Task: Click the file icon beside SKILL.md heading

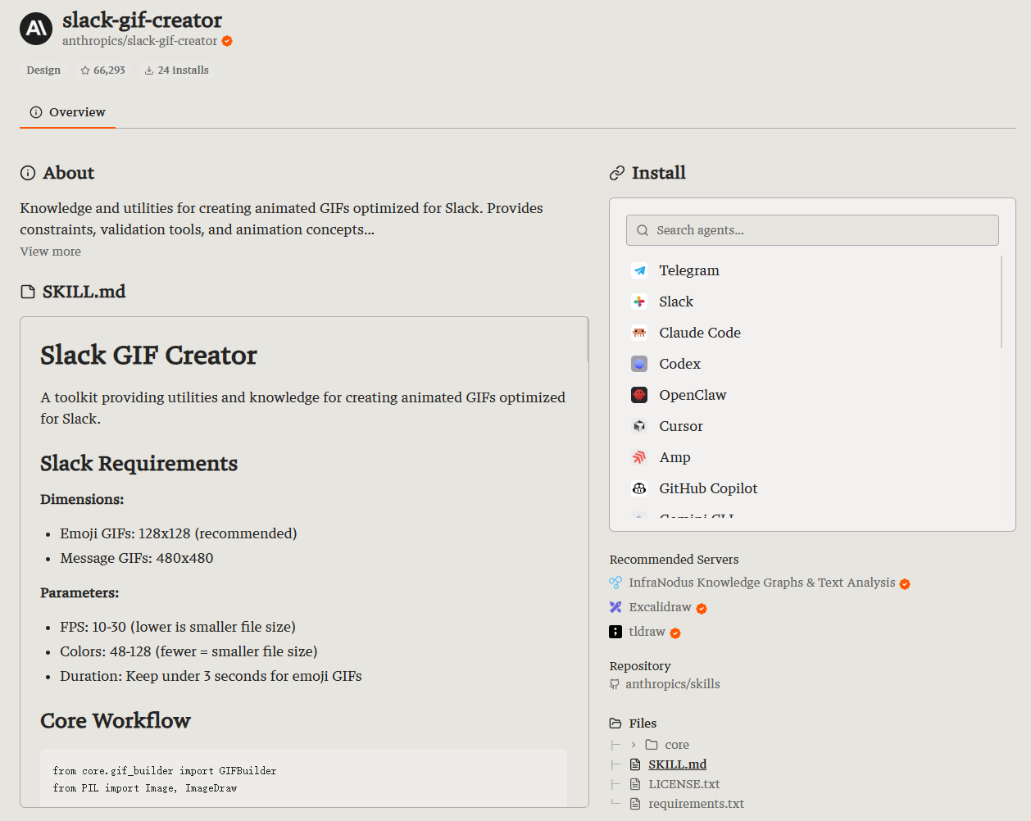Action: [x=28, y=292]
